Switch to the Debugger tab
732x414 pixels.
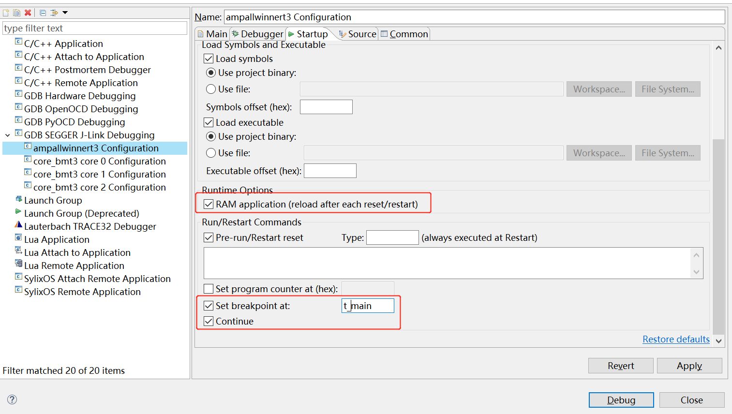tap(257, 34)
